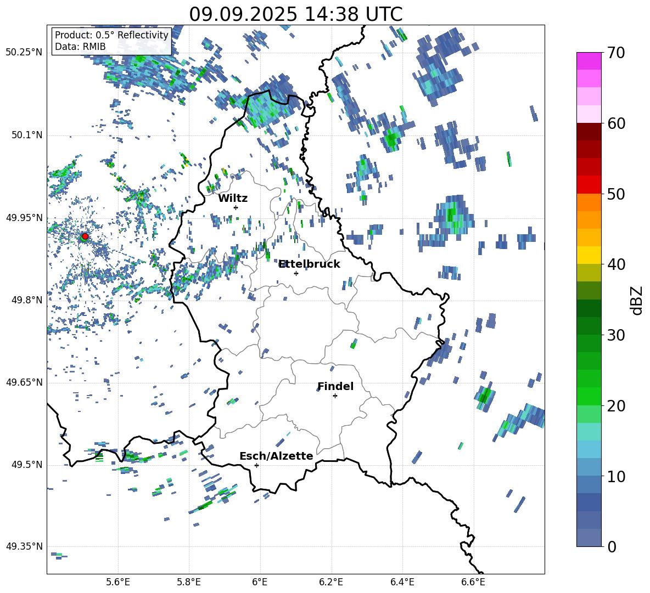The image size is (650, 593).
Task: Click the 6.4°E longitude label
Action: click(x=402, y=582)
